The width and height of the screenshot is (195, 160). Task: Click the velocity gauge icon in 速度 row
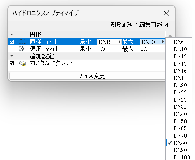pos(21,49)
